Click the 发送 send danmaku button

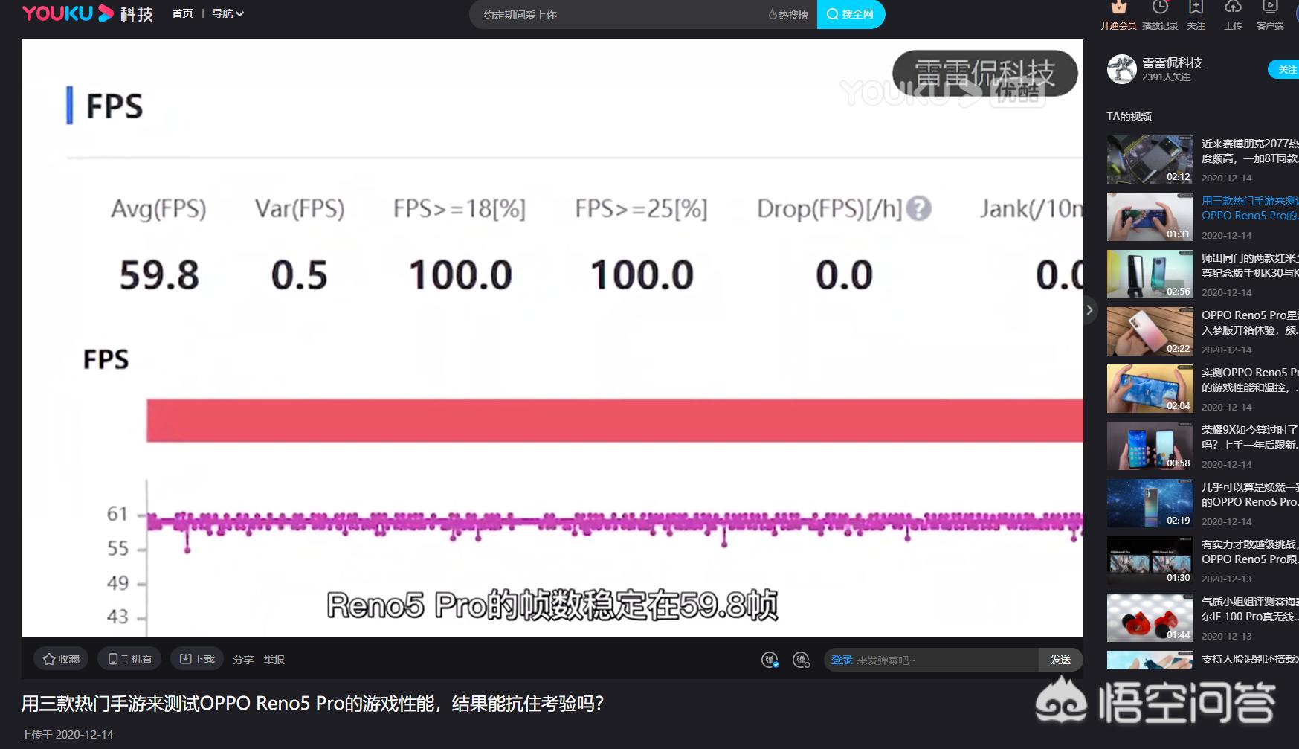pos(1061,659)
